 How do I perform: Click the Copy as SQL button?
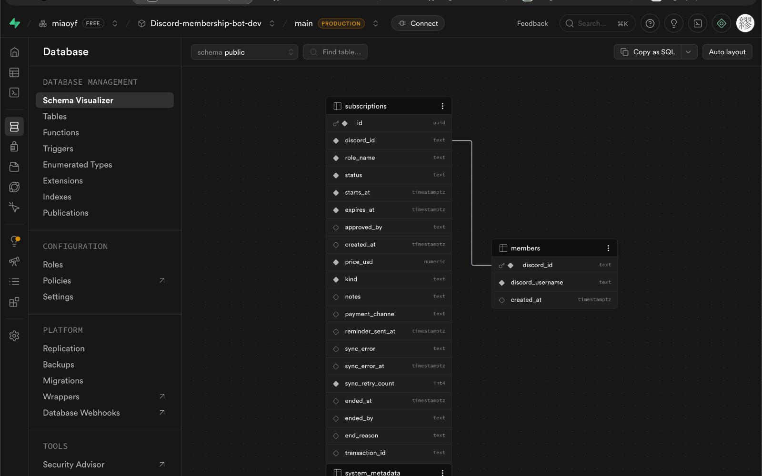[x=648, y=52]
